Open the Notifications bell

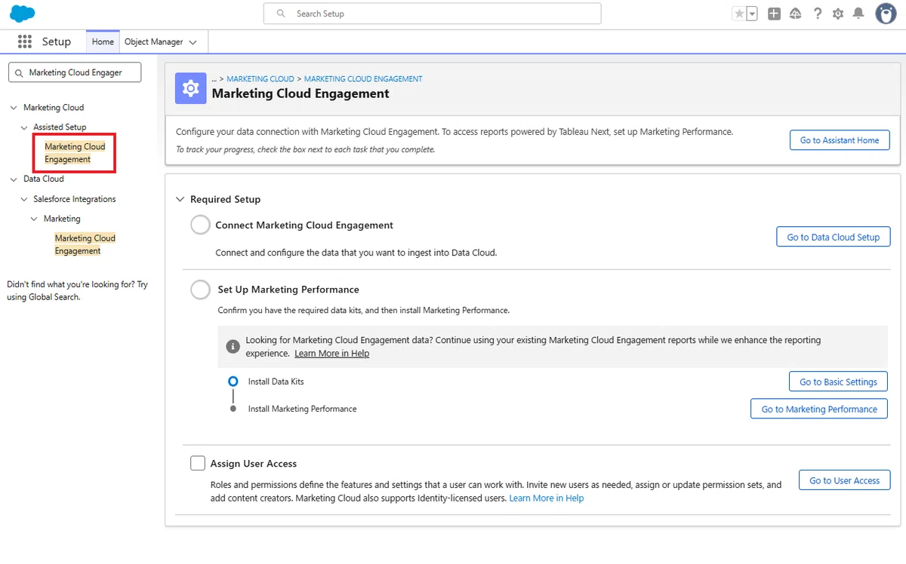click(x=858, y=14)
